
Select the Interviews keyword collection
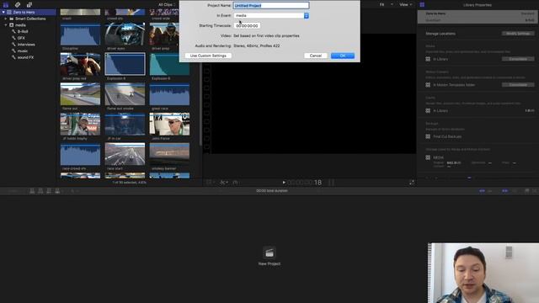[x=26, y=45]
